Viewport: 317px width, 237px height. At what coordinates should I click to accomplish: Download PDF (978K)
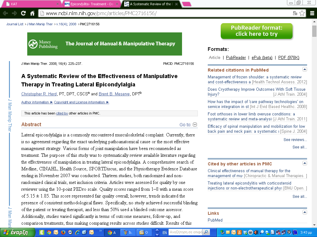pyautogui.click(x=289, y=58)
